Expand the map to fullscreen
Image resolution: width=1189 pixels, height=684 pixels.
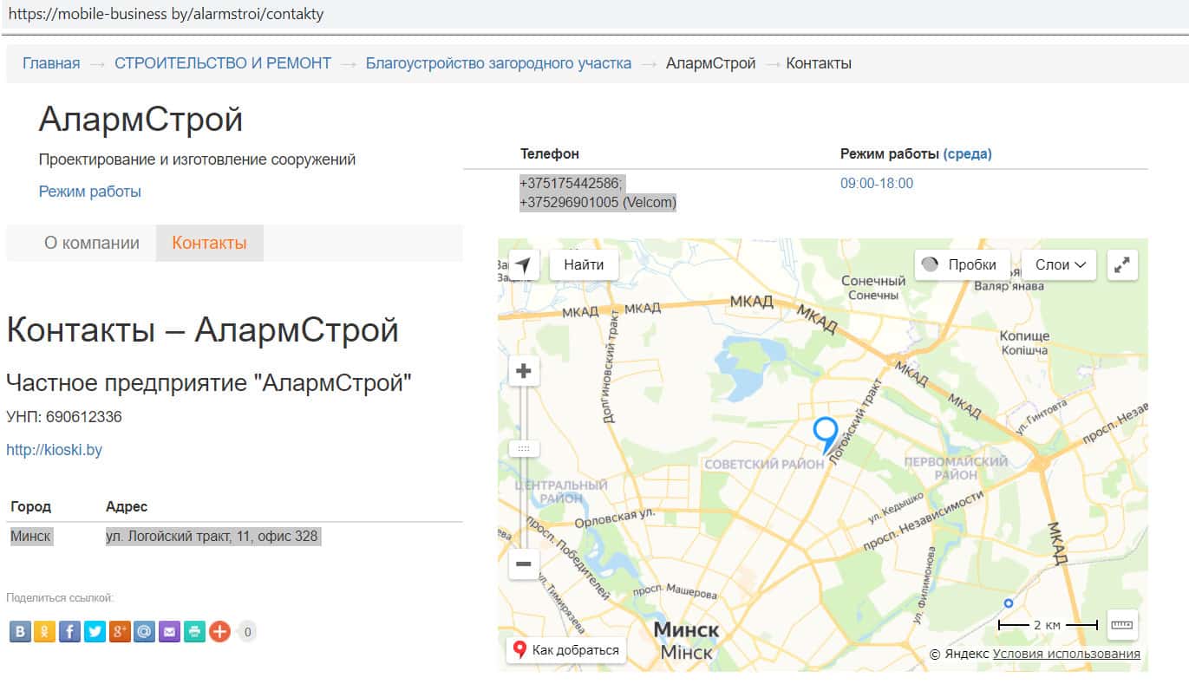point(1123,265)
